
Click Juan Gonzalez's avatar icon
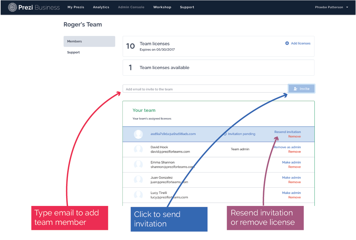(138, 179)
